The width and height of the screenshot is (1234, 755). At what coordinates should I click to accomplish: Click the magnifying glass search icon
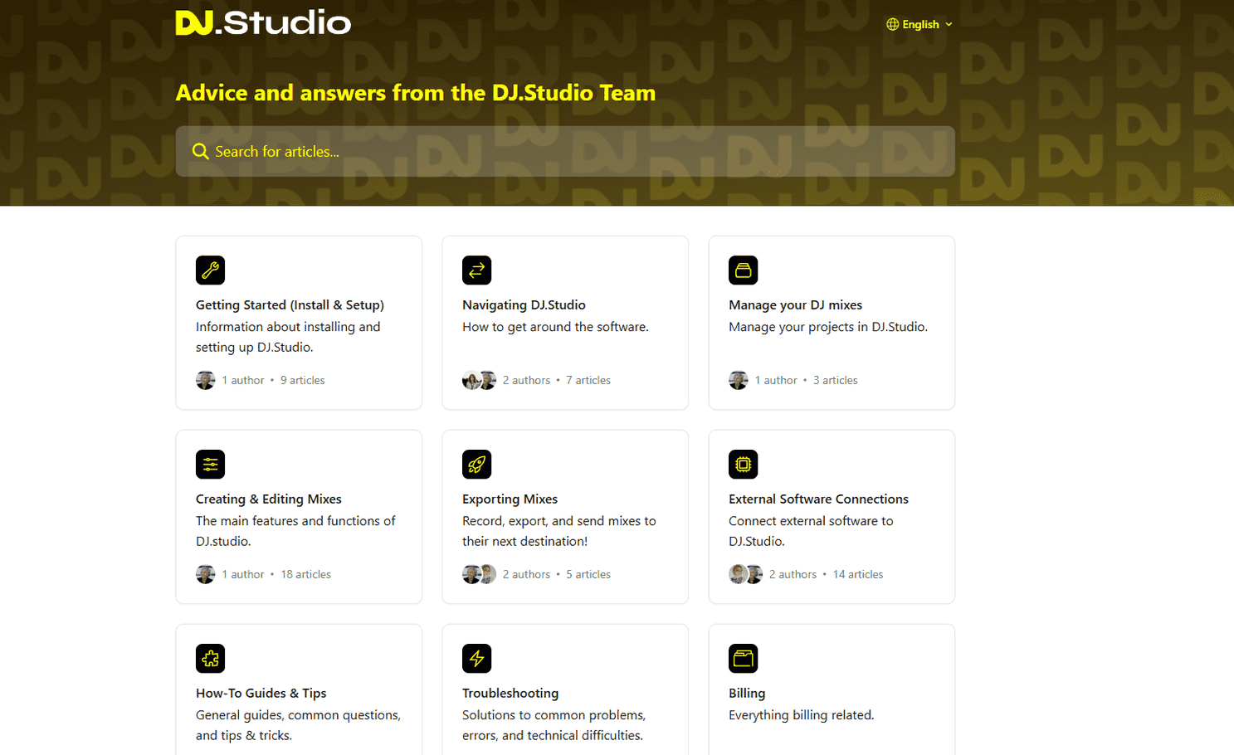coord(200,151)
